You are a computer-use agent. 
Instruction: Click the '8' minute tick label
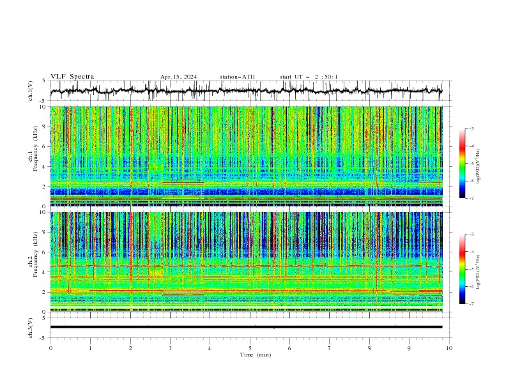coord(369,348)
